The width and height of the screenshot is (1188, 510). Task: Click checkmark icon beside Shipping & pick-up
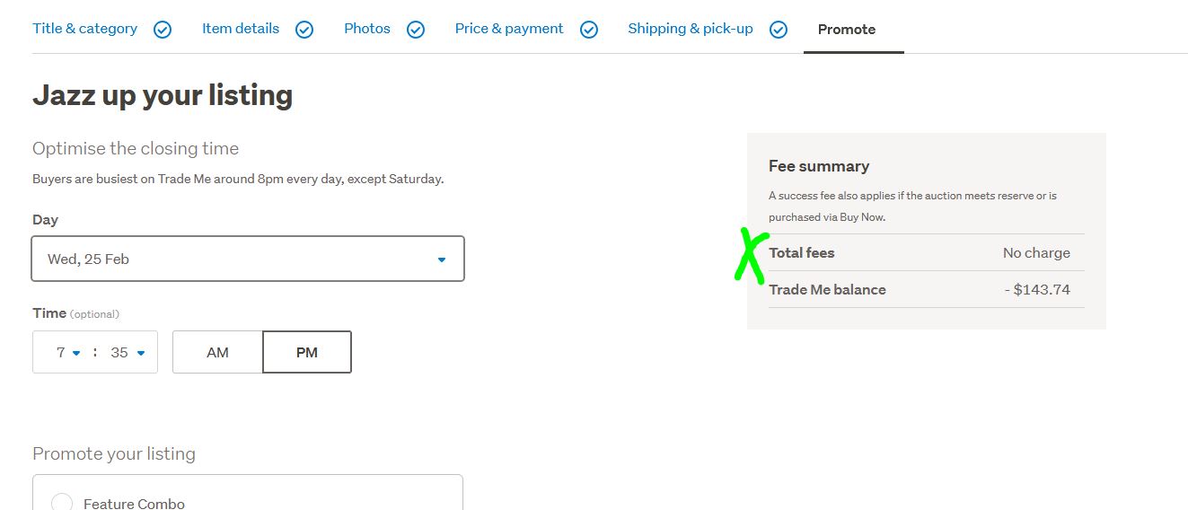(x=779, y=30)
